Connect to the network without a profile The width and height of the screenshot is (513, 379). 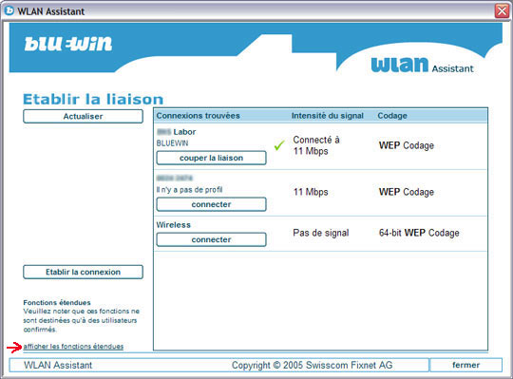[211, 204]
